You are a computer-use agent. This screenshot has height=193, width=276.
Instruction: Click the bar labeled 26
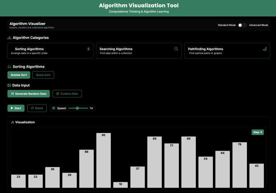click(x=69, y=180)
